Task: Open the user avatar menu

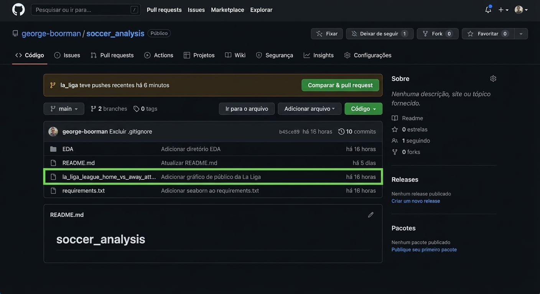Action: (x=521, y=10)
